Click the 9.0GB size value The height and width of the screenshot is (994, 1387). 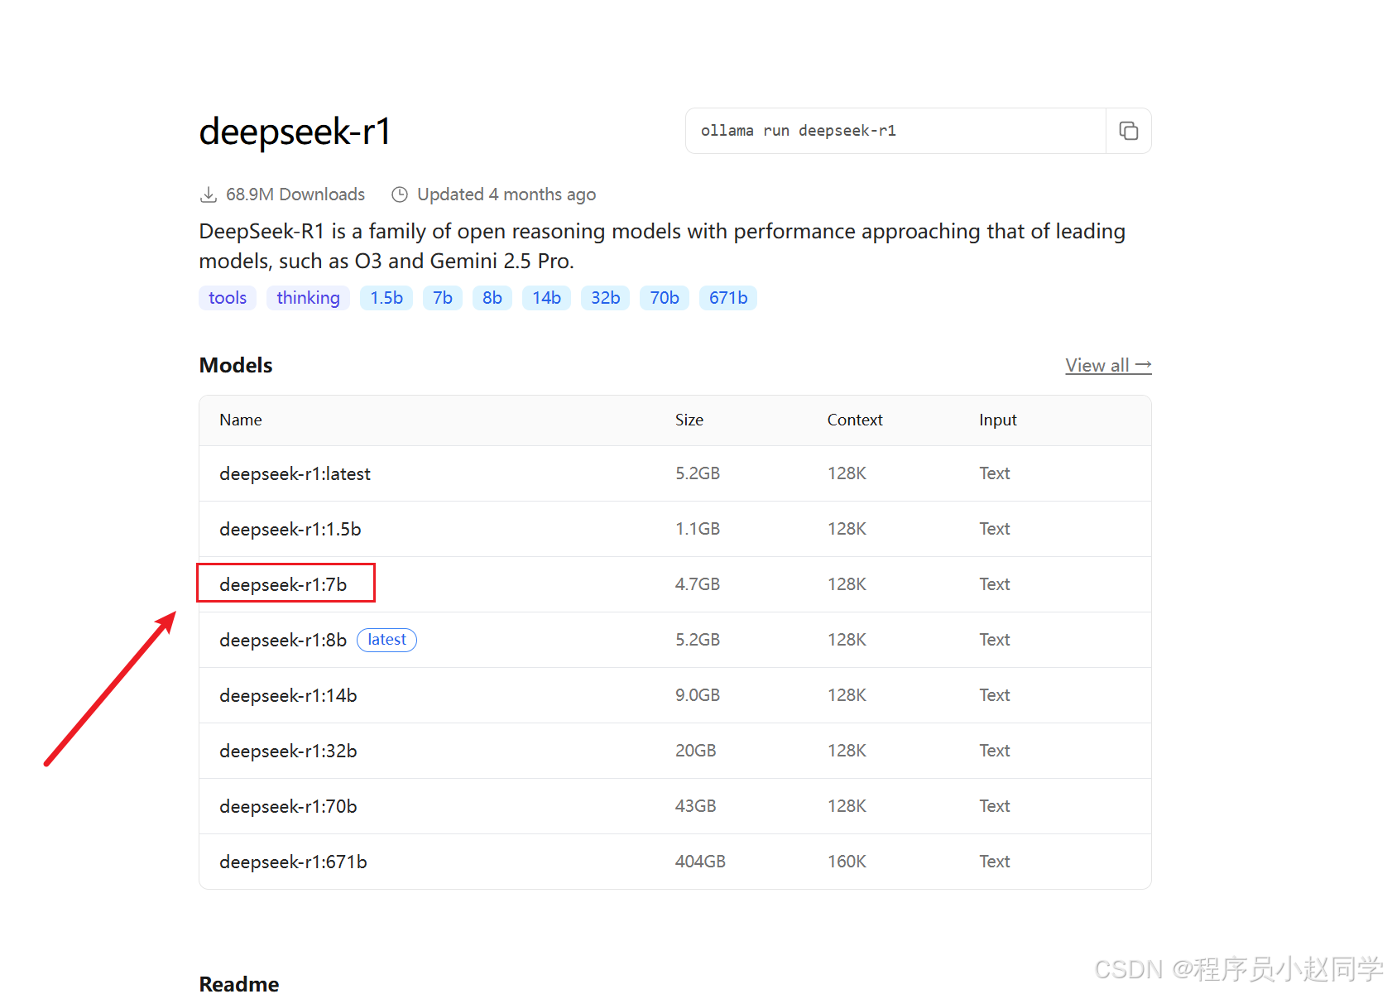point(698,695)
